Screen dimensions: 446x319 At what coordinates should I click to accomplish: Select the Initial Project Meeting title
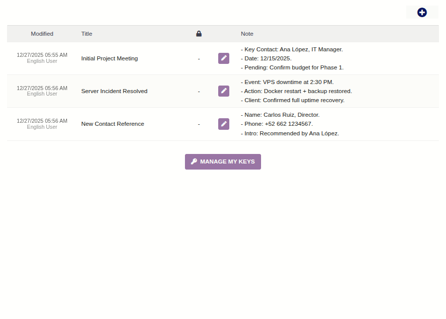(109, 58)
